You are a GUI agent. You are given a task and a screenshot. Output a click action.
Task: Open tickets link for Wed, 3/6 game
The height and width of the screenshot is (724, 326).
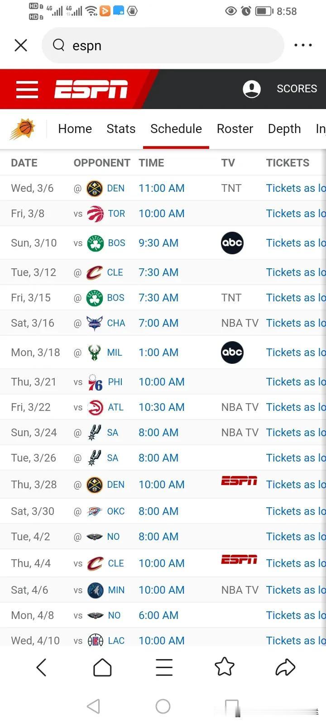[296, 188]
